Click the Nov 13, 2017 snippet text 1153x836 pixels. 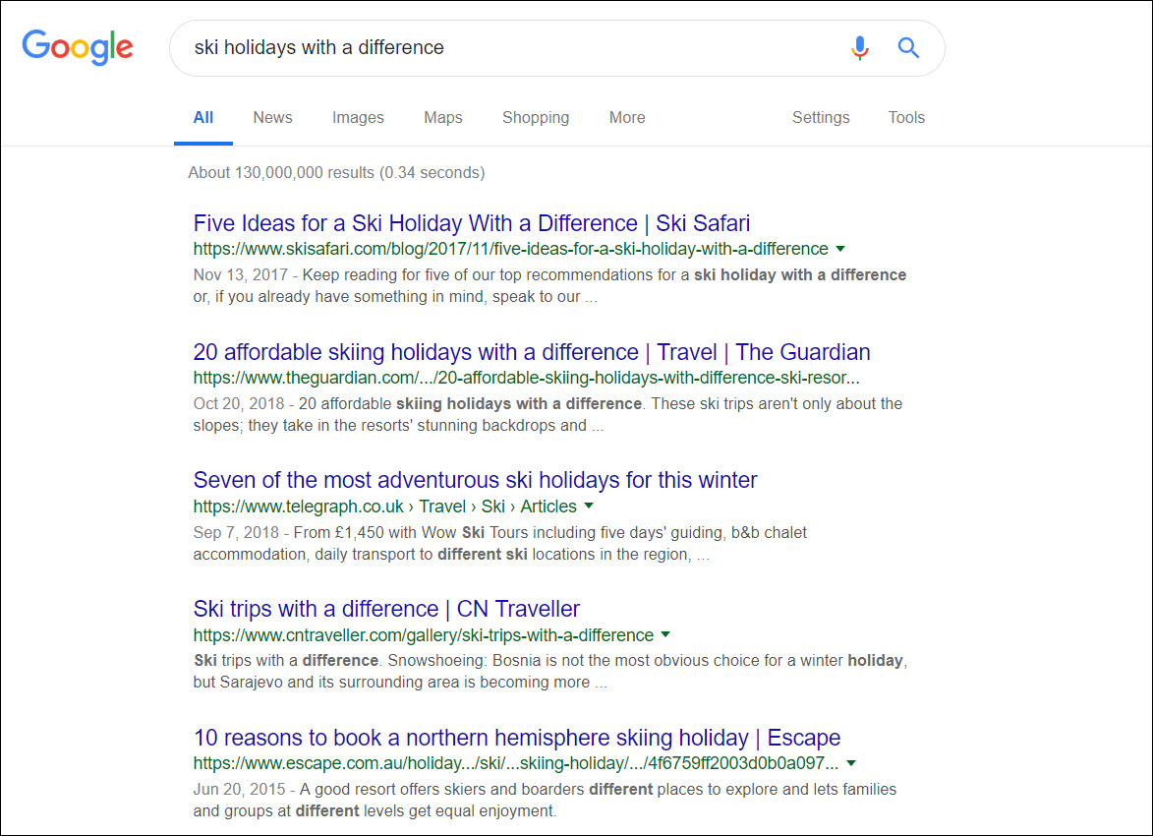point(550,285)
